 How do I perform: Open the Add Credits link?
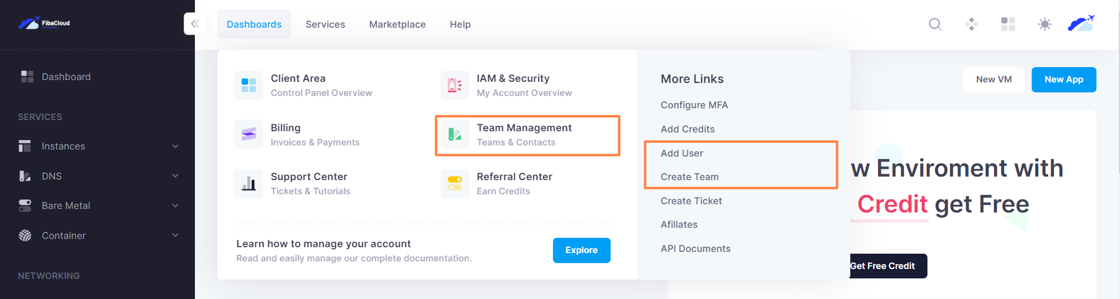click(x=688, y=129)
